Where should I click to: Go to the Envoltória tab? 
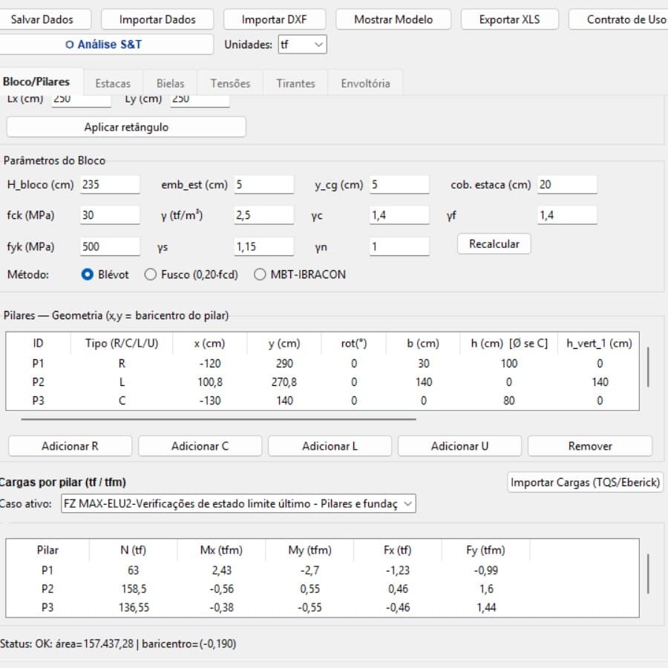click(365, 83)
